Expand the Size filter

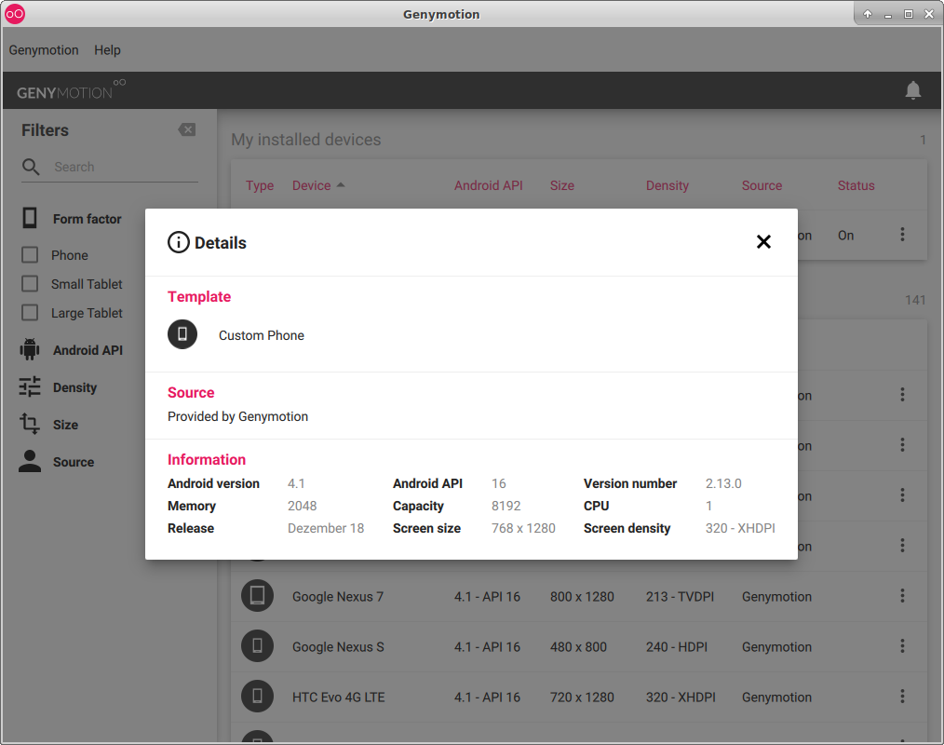coord(65,425)
